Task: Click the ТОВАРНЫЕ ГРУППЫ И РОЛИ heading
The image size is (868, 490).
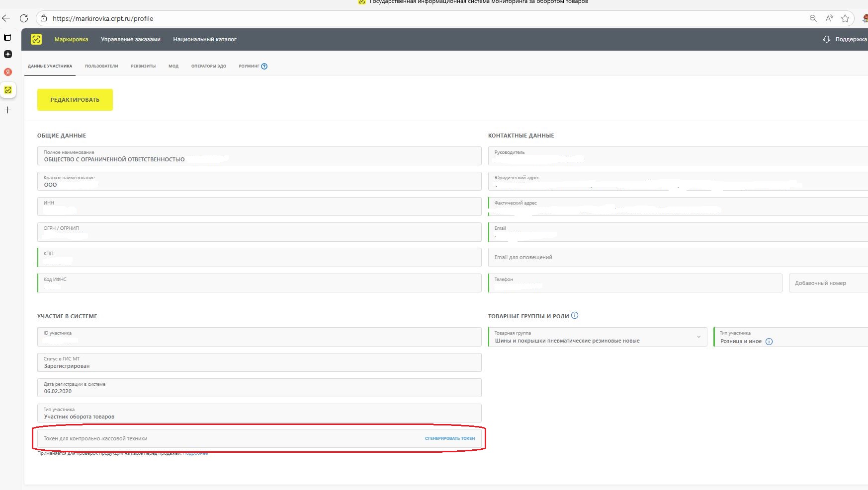Action: pos(528,316)
